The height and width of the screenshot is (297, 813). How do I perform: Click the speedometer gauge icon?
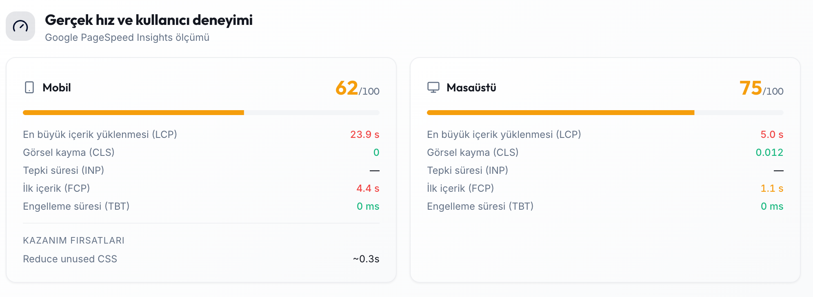pos(20,26)
